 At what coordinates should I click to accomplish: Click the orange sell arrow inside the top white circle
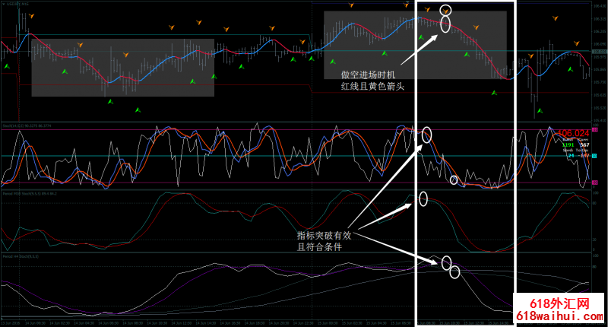pyautogui.click(x=446, y=10)
